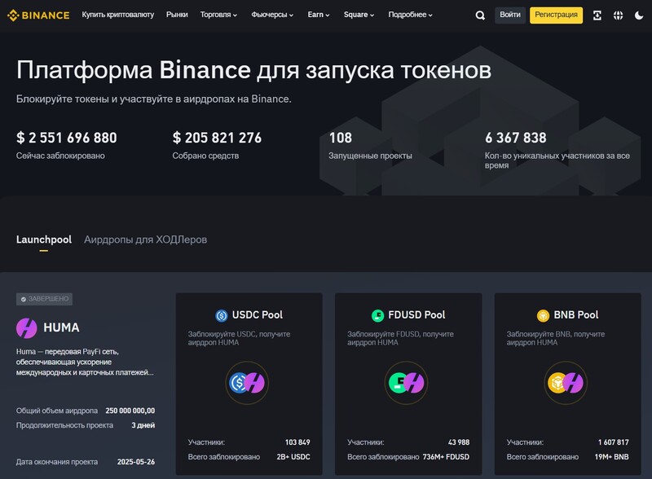Click the USDC-HUMA paired token graphic

coord(247,383)
